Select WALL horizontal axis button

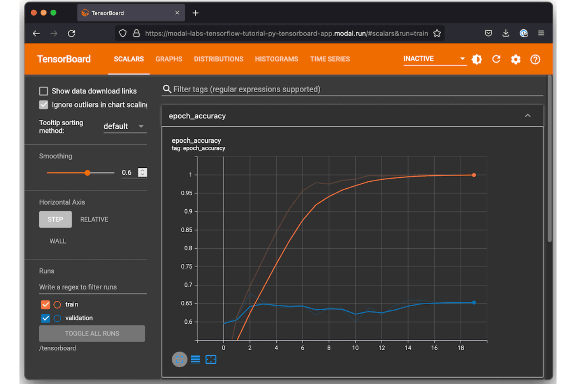click(x=58, y=241)
